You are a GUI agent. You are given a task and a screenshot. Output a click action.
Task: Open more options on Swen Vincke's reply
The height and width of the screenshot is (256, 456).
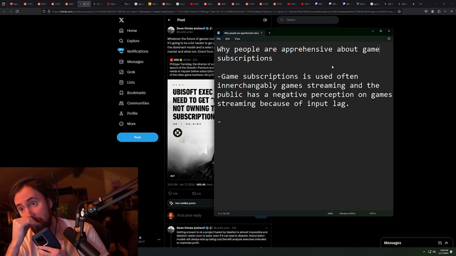click(x=266, y=228)
